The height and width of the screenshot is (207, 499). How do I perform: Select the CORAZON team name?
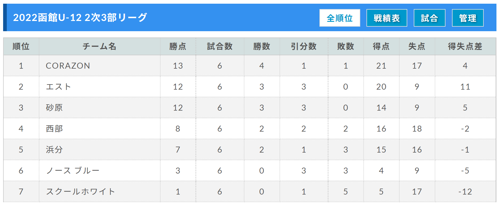(x=68, y=66)
